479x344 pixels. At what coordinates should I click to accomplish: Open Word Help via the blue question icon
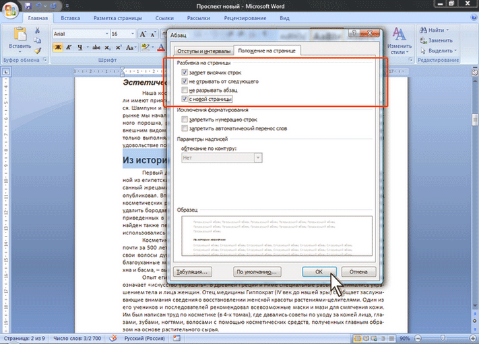(x=474, y=17)
